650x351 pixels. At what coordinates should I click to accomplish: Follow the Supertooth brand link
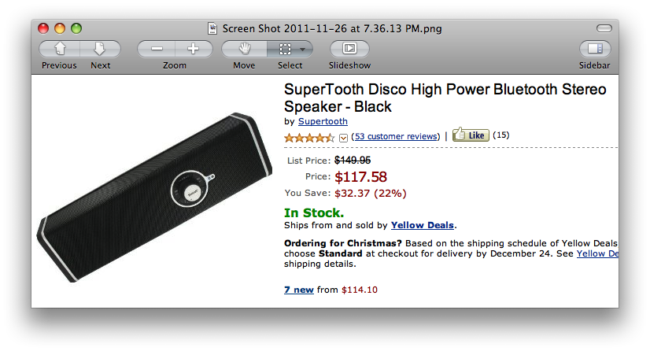(x=323, y=122)
